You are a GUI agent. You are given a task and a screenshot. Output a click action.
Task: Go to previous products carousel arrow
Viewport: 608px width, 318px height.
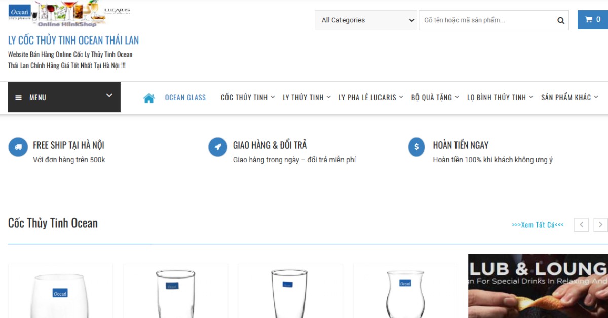point(581,225)
